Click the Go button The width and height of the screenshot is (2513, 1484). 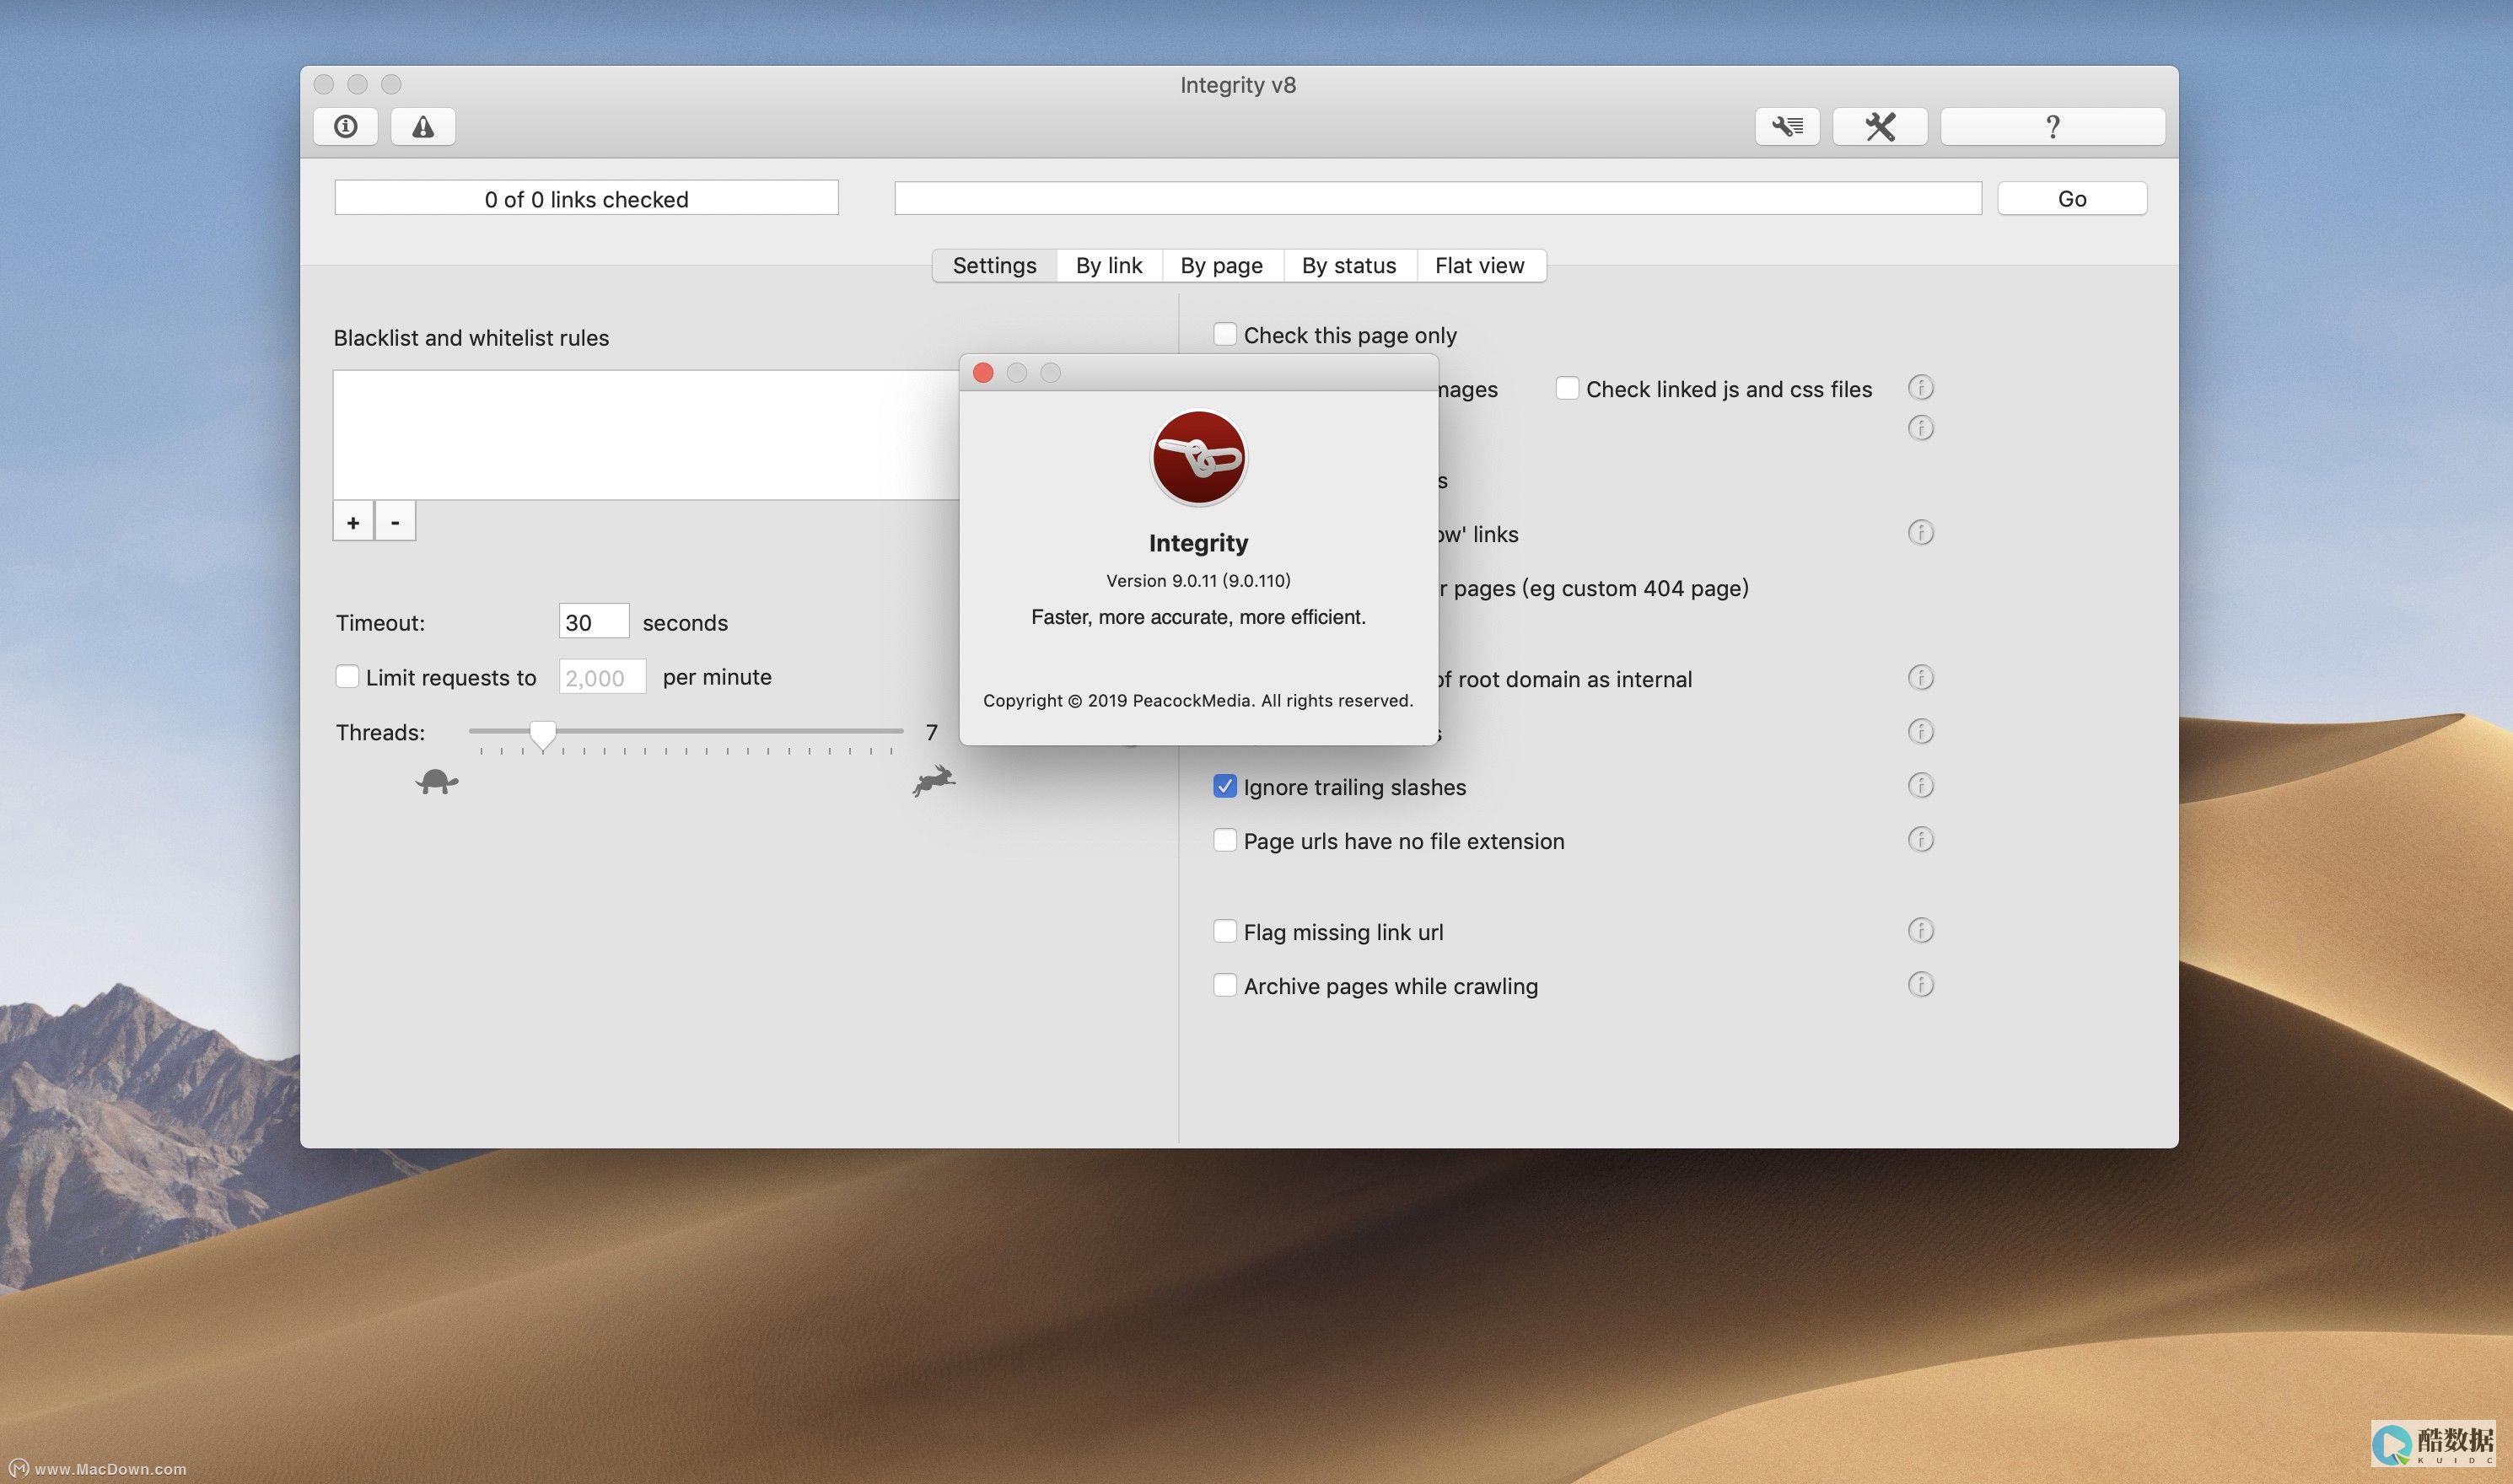[x=2072, y=198]
